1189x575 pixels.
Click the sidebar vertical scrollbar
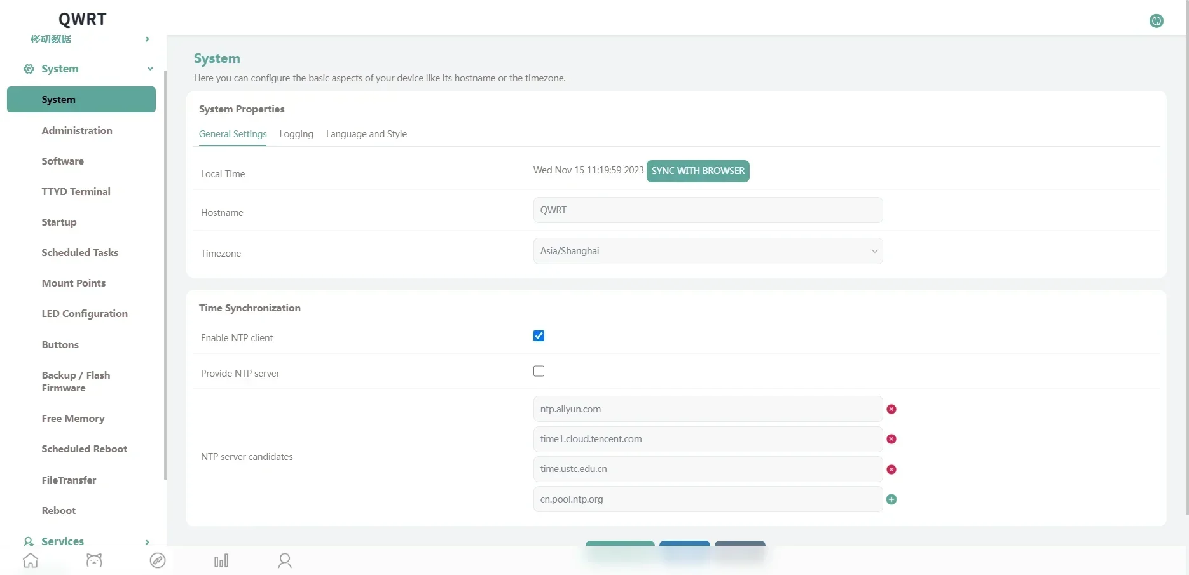(165, 275)
